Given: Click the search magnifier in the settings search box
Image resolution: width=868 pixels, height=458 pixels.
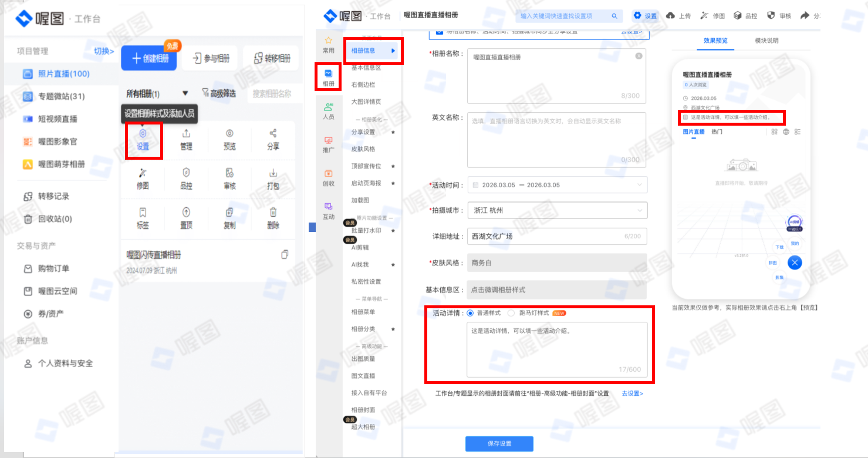Looking at the screenshot, I should pyautogui.click(x=614, y=16).
